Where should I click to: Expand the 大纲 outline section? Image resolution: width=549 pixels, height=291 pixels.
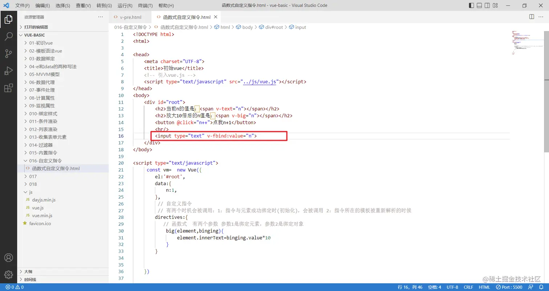point(63,272)
